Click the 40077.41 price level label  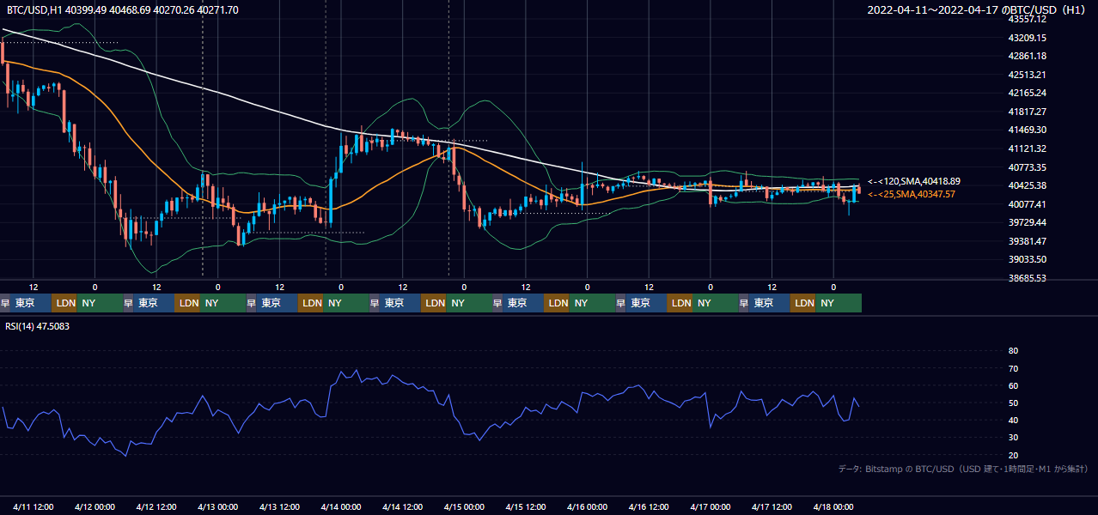pyautogui.click(x=1027, y=204)
